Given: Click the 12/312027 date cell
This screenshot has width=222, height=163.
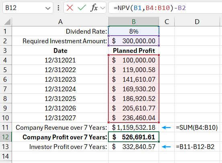Looking at the screenshot, I should (x=60, y=118).
